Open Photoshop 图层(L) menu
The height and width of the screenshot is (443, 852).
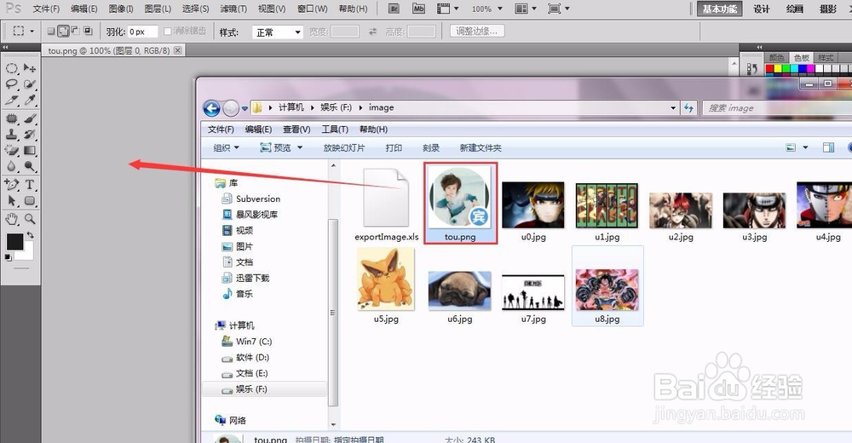coord(158,9)
